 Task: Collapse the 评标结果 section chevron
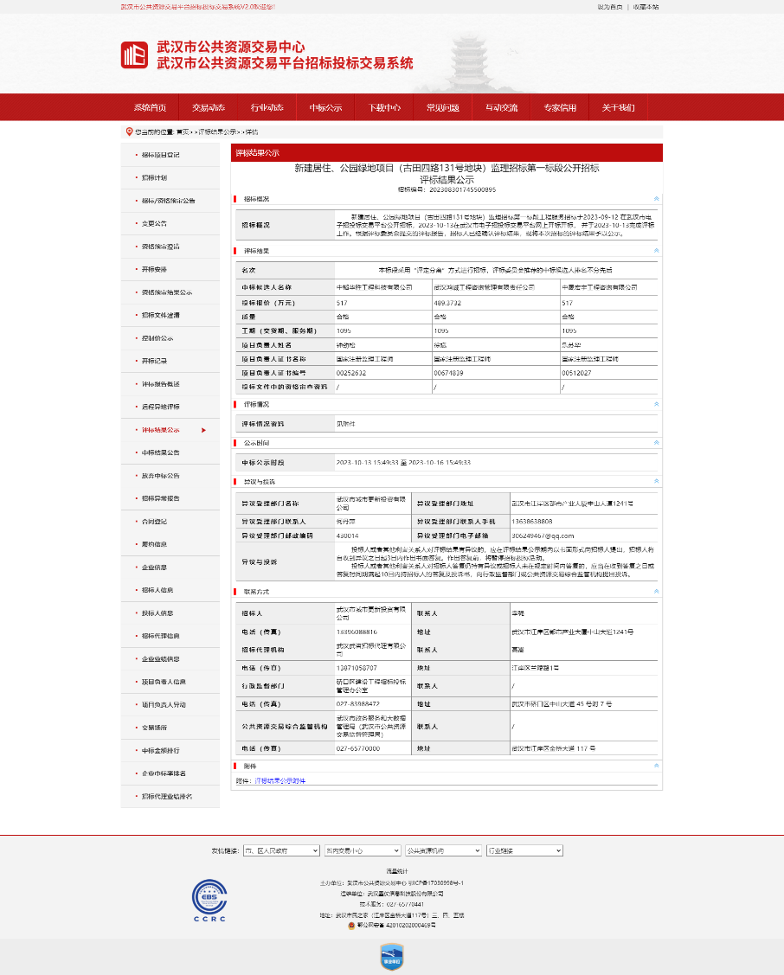coord(656,251)
